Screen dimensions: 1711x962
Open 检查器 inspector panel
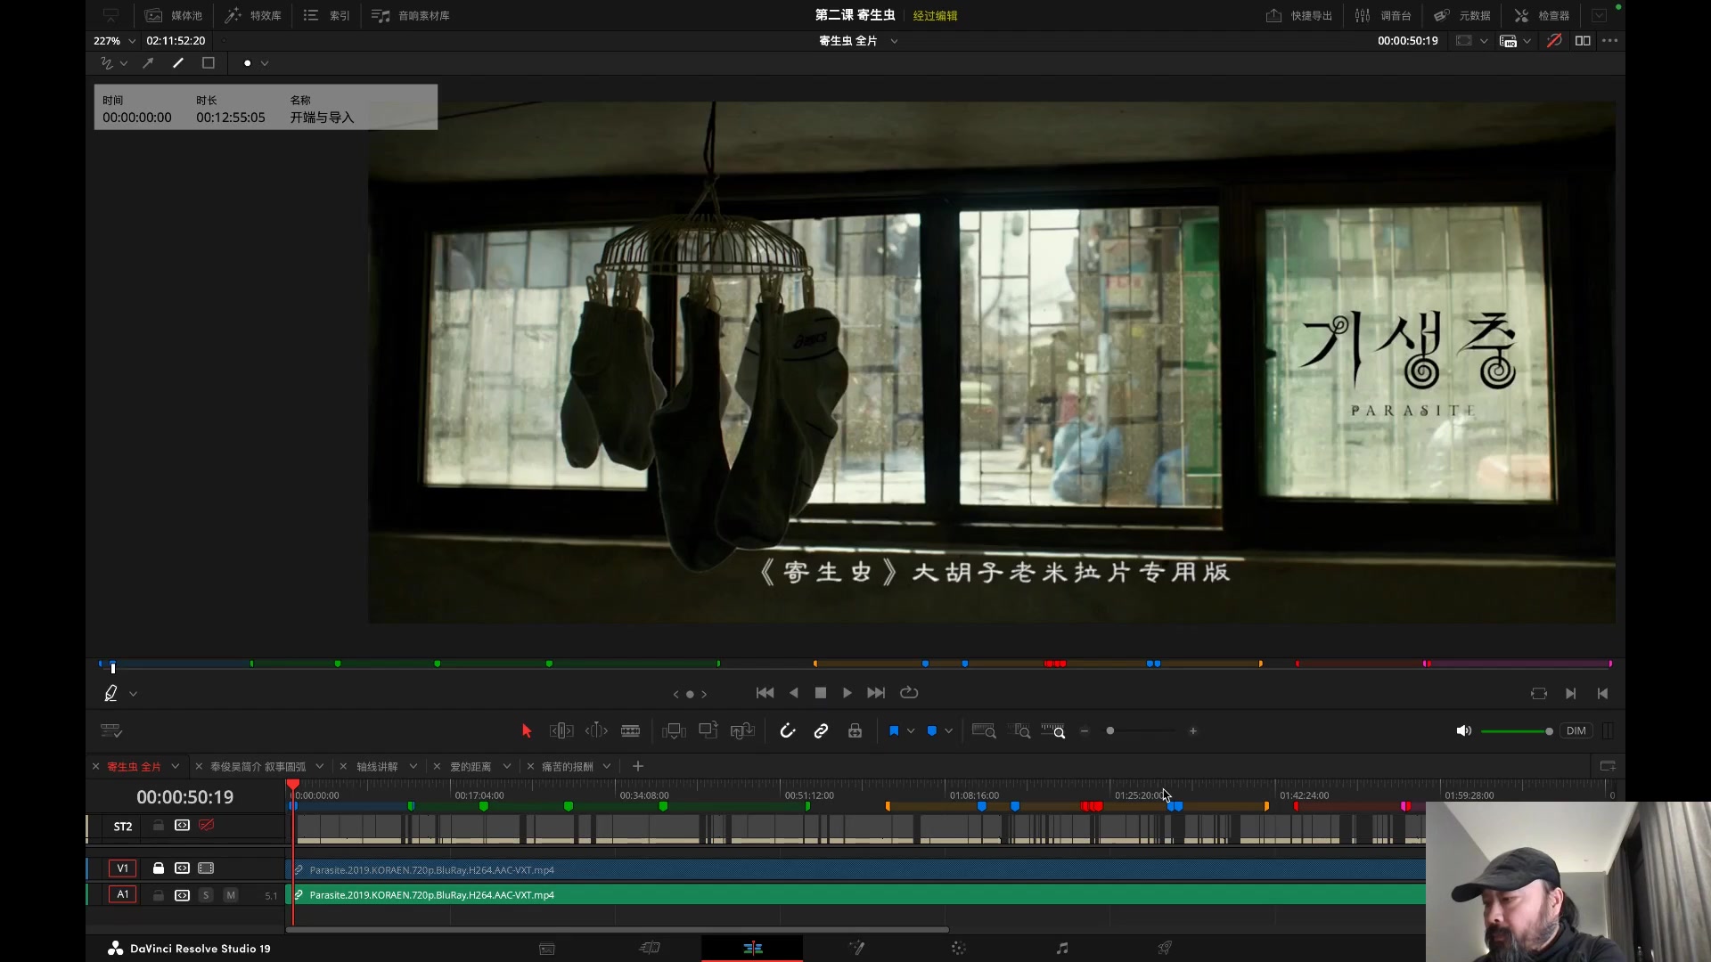point(1542,15)
